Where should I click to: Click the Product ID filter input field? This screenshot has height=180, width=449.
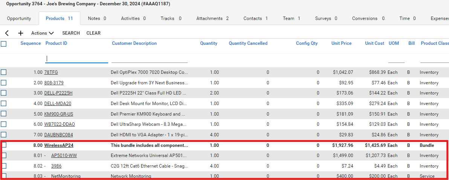click(76, 59)
